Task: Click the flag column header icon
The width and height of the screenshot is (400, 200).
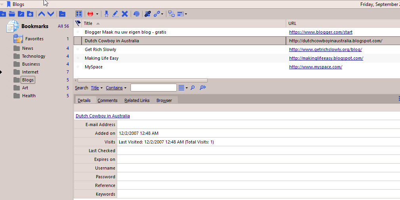Action: [x=78, y=23]
